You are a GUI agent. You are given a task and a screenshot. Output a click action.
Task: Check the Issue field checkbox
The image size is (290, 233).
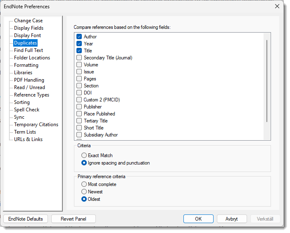tap(79, 72)
